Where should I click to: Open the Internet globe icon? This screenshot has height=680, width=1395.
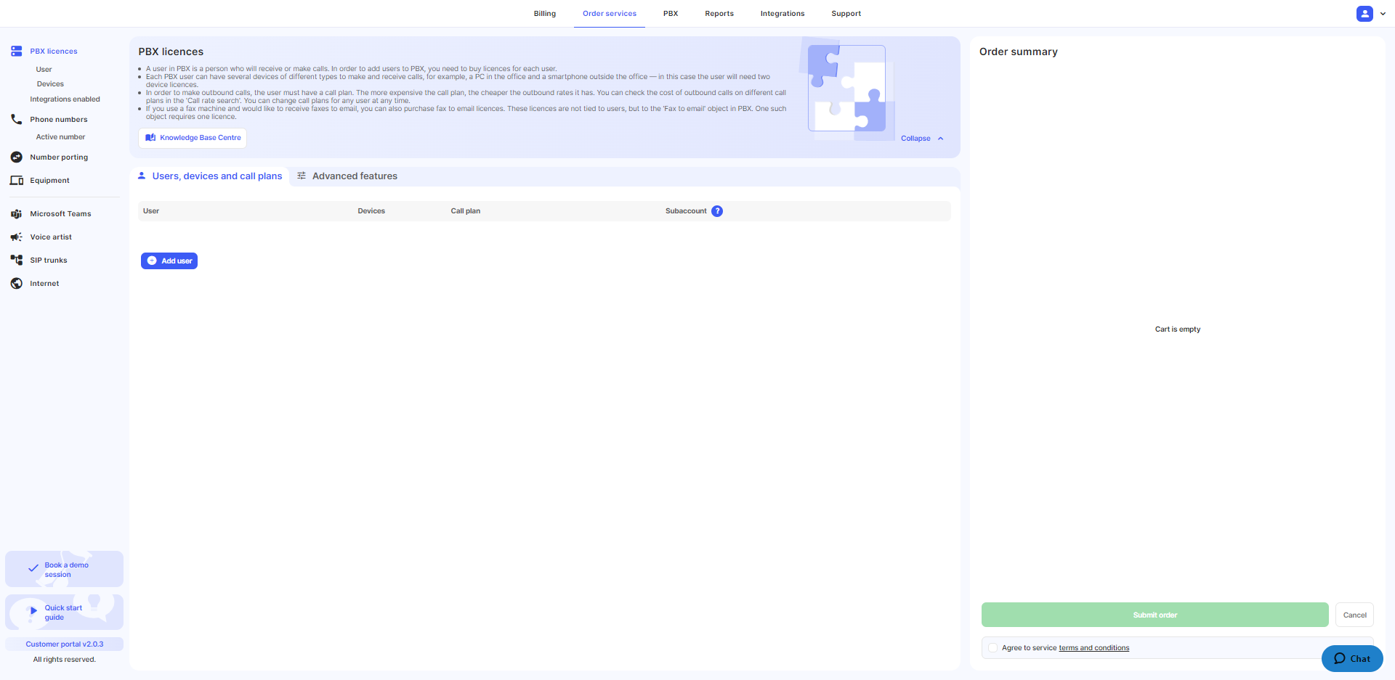click(x=17, y=283)
